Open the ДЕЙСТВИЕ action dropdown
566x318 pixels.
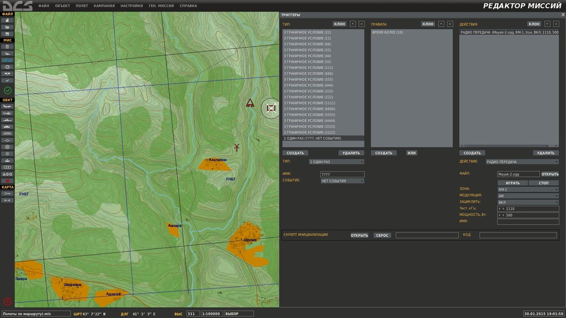pyautogui.click(x=522, y=162)
